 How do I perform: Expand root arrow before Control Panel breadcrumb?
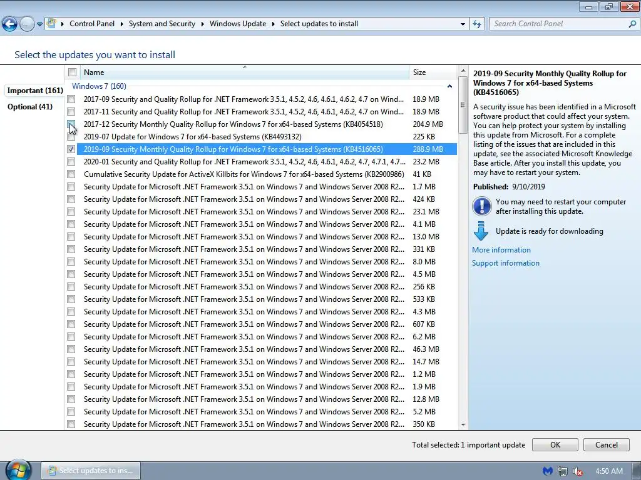tap(63, 24)
